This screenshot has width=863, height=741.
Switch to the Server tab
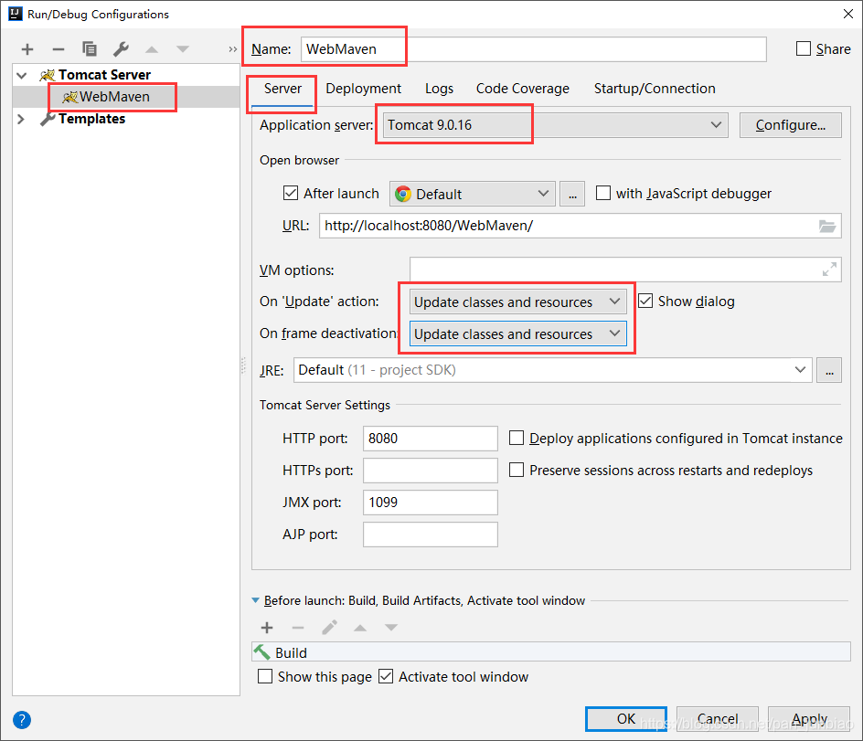[282, 89]
